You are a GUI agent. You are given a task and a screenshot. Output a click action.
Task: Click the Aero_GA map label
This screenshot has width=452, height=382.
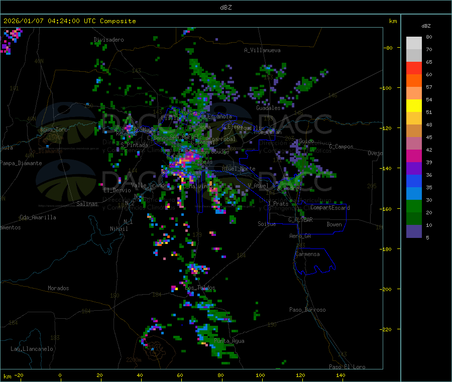pyautogui.click(x=300, y=236)
